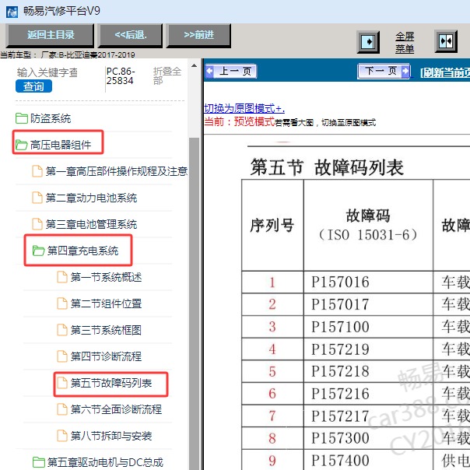Click fault code P157217 cell
The height and width of the screenshot is (470, 470).
point(368,416)
